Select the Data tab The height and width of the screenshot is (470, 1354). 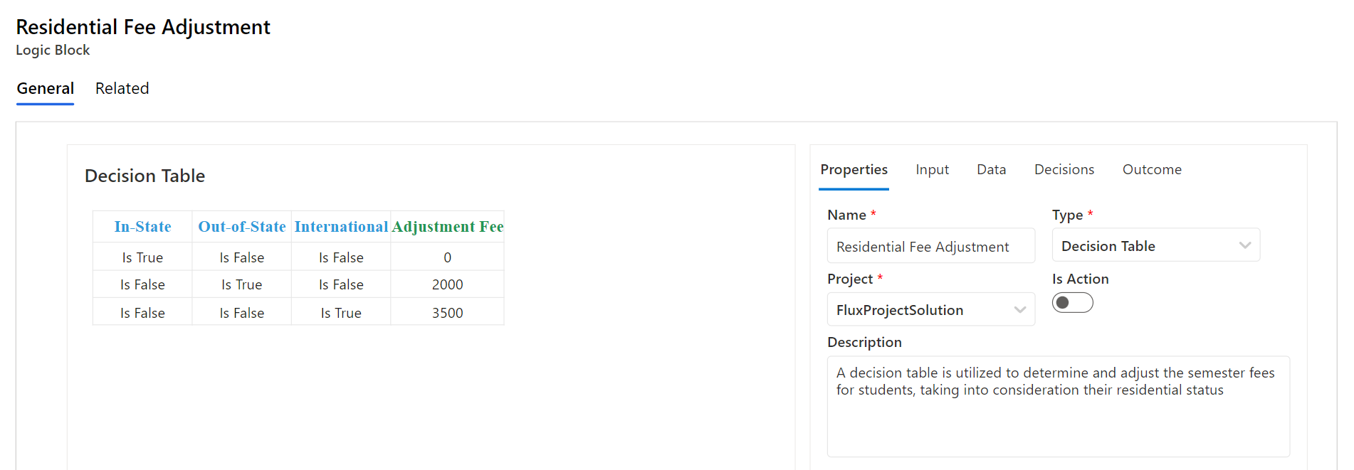coord(991,169)
